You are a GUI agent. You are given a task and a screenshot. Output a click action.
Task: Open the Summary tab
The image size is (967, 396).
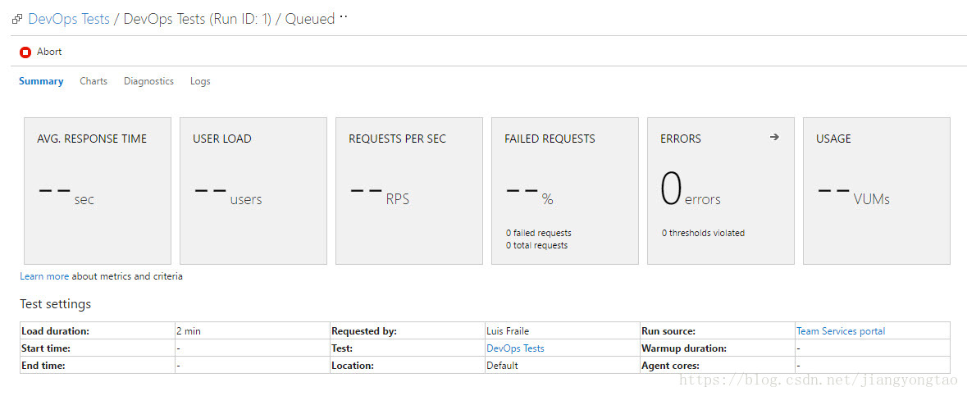[41, 81]
